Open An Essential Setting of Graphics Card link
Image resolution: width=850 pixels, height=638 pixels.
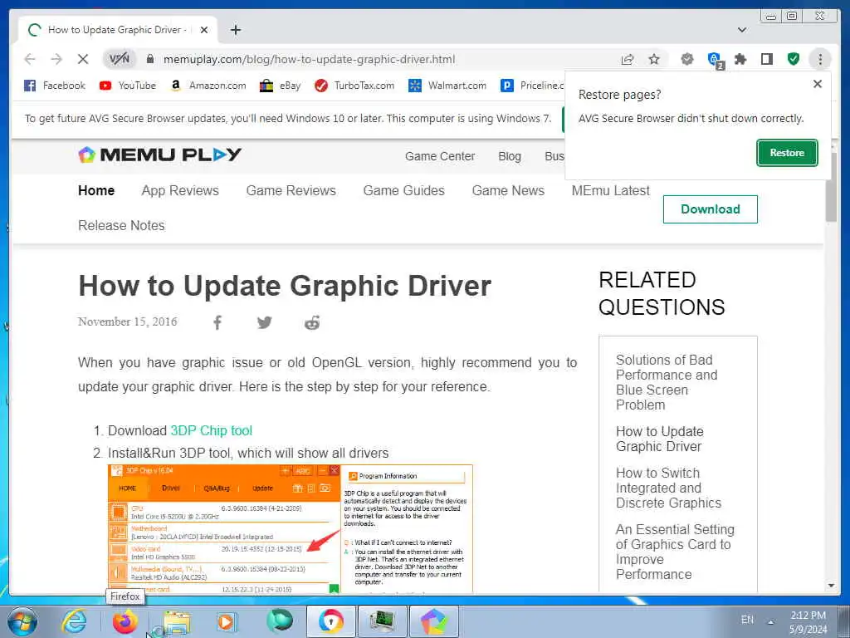coord(675,552)
